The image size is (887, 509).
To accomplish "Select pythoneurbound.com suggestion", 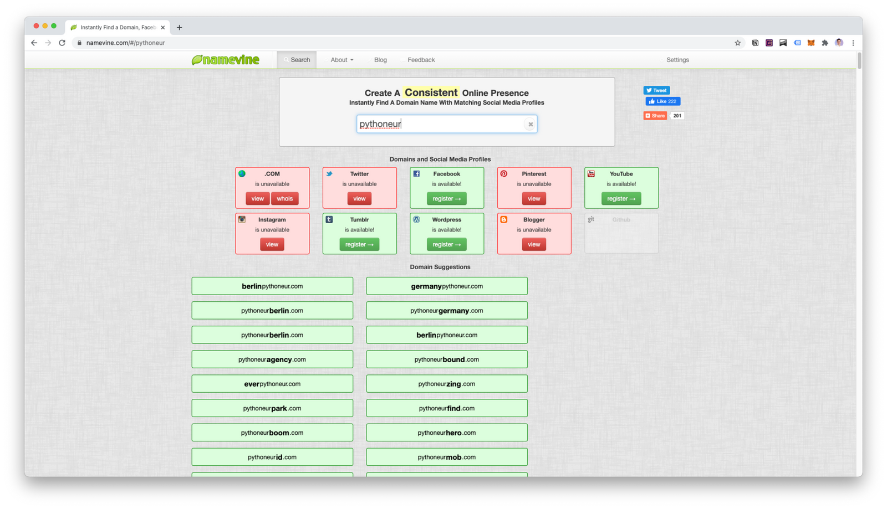I will click(447, 359).
